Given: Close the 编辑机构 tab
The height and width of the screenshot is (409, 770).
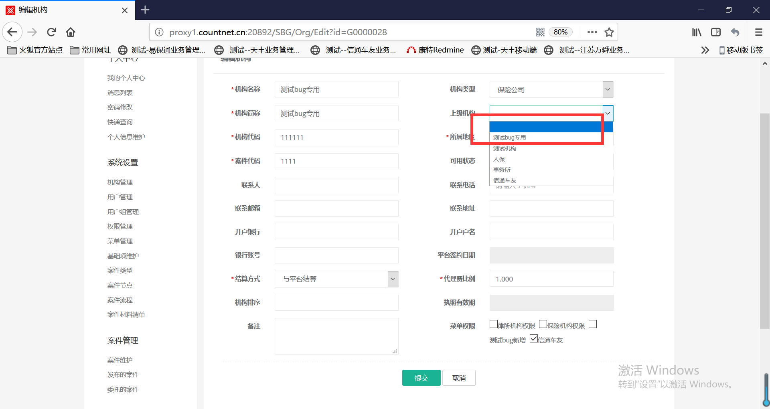Looking at the screenshot, I should tap(125, 10).
